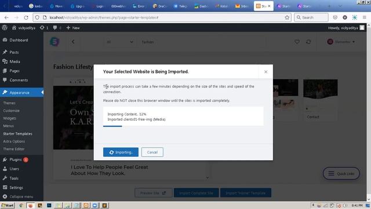371x209 pixels.
Task: Open Starter Templates submenu link
Action: [18, 134]
